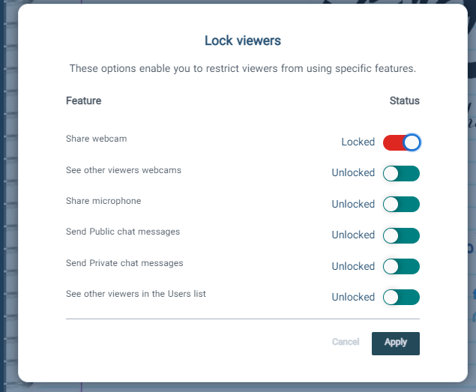The width and height of the screenshot is (476, 392).
Task: Click the 'Unlocked' text beside Send Public chat messages
Action: click(353, 235)
